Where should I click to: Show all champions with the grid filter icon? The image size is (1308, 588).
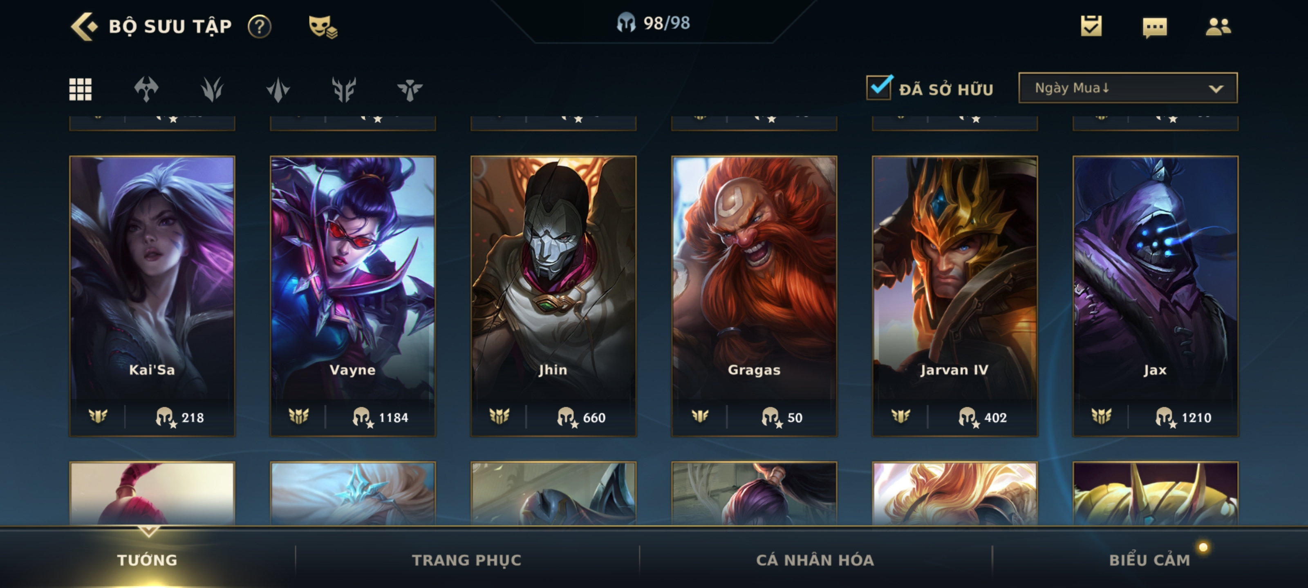(x=80, y=89)
